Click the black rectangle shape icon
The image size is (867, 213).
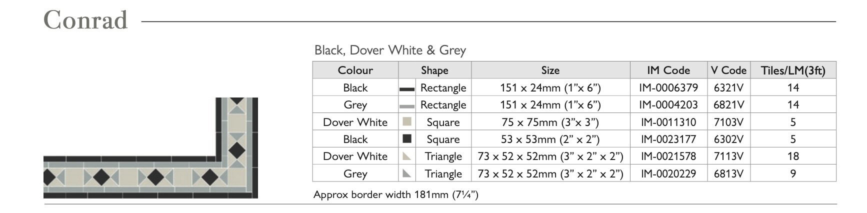click(x=406, y=89)
